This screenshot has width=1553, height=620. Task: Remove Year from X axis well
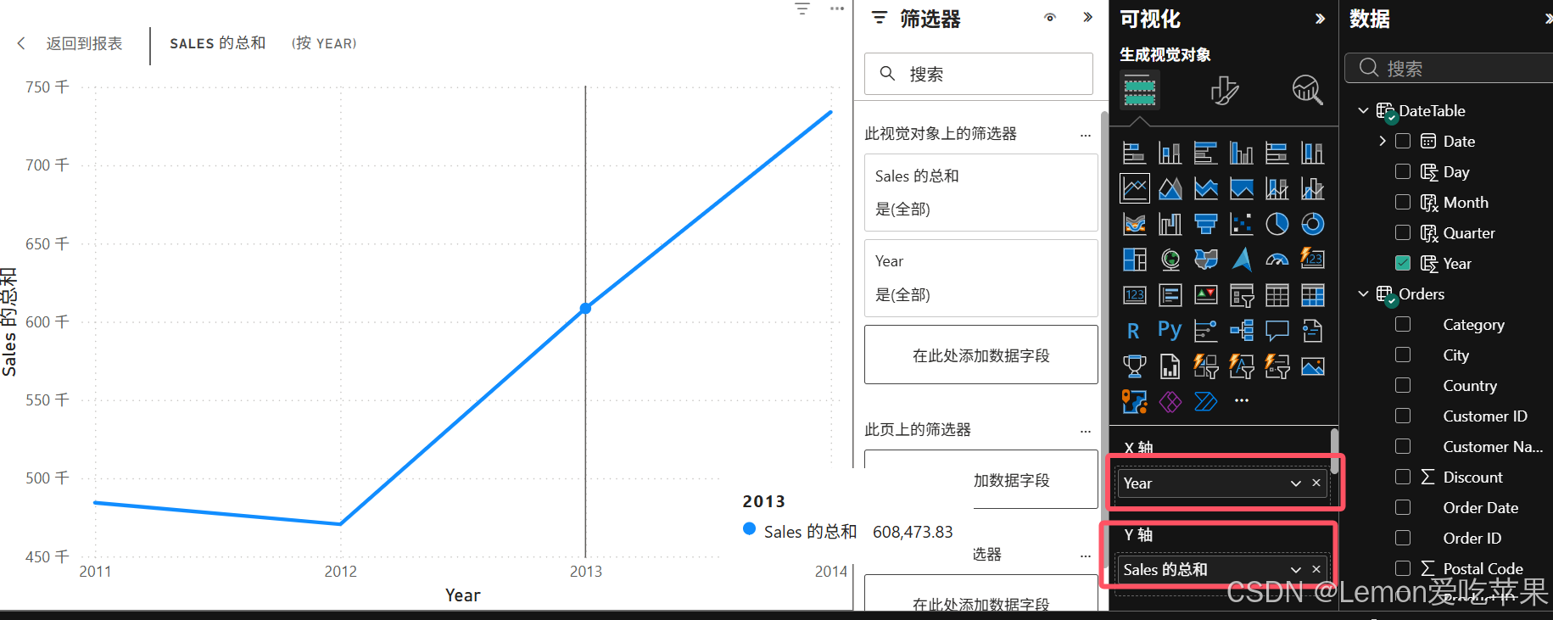coord(1316,483)
